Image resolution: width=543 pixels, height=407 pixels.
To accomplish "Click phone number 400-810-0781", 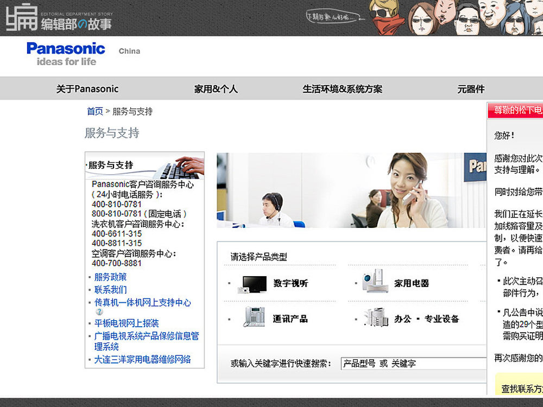I will click(117, 204).
